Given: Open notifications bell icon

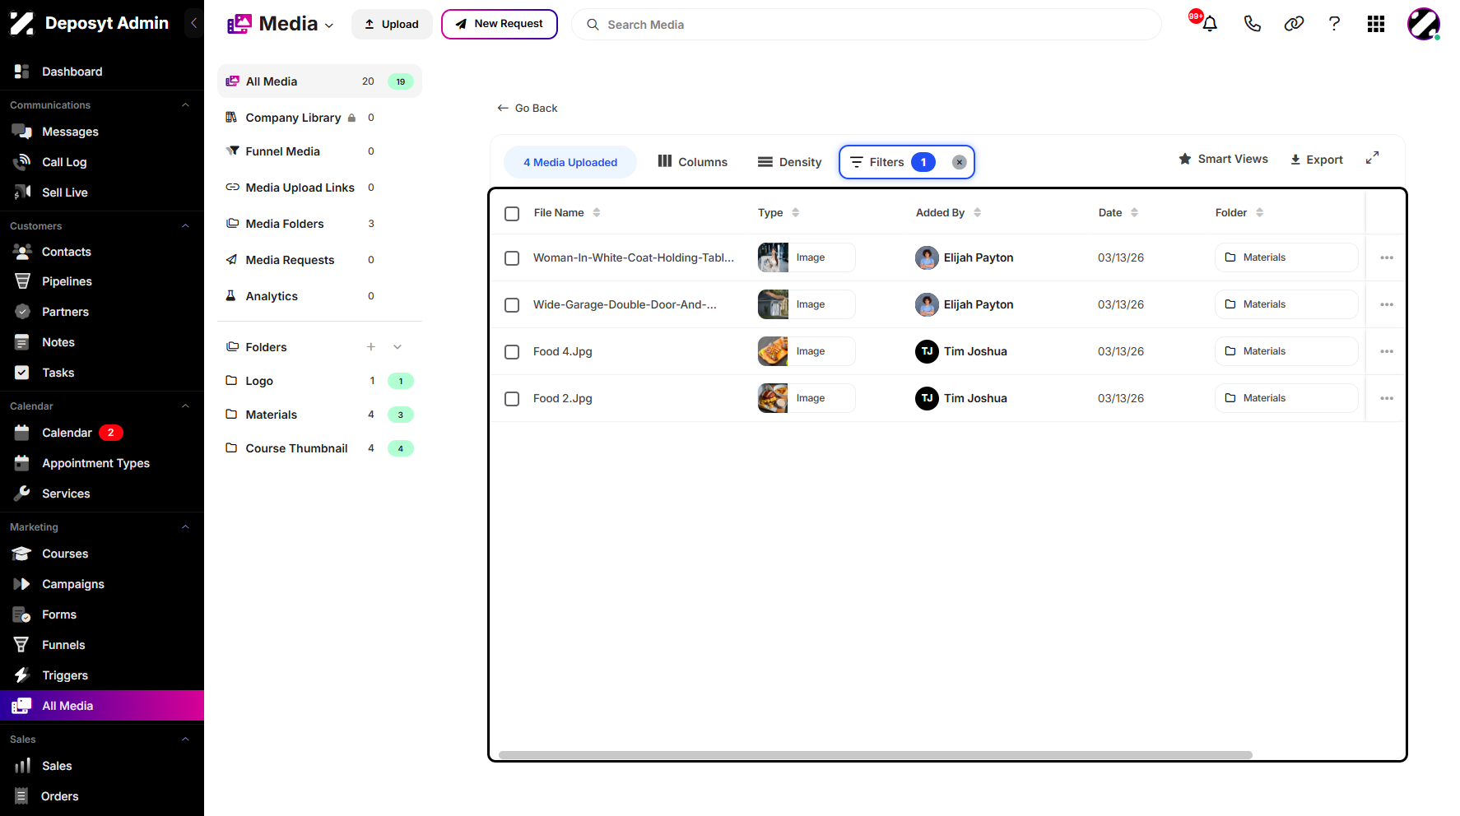Looking at the screenshot, I should point(1209,24).
